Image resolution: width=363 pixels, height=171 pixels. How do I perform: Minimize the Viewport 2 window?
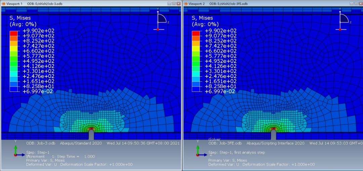[352, 4]
